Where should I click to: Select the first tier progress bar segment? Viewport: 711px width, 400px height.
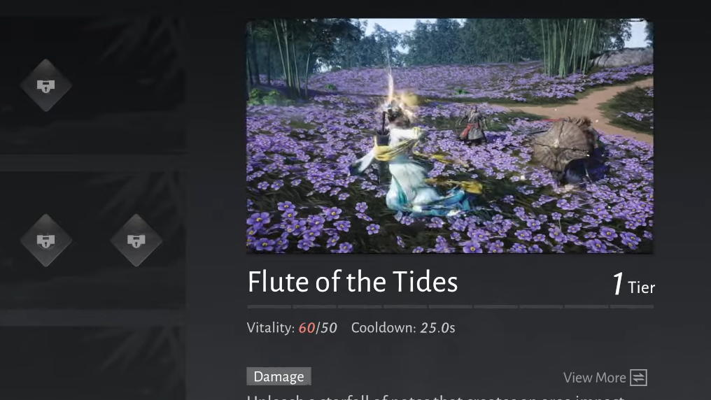269,307
